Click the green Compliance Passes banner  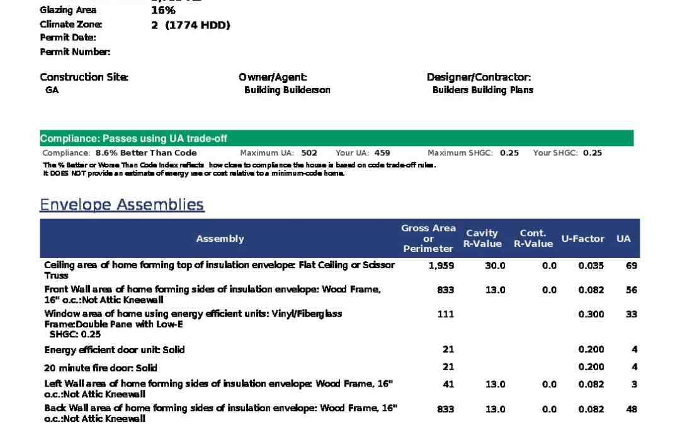click(336, 139)
